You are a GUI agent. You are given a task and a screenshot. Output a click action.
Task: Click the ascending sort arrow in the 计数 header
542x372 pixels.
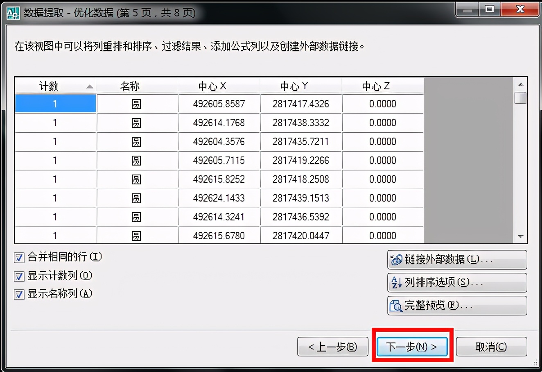(90, 86)
